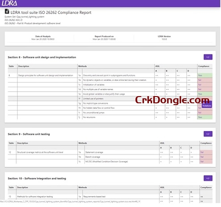Click the Compliance column header in Section 8
This screenshot has width=221, height=207.
point(204,66)
